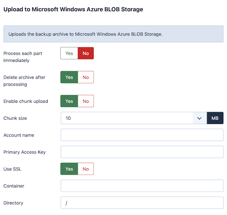Viewport: 227px width, 215px height.
Task: Click the Directory field containing a slash
Action: (142, 203)
